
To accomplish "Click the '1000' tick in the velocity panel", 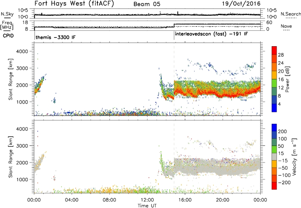I will [x=22, y=179].
